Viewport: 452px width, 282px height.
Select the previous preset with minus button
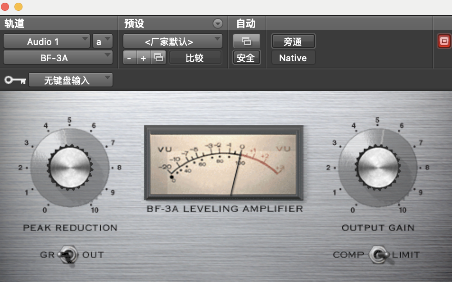tap(130, 58)
